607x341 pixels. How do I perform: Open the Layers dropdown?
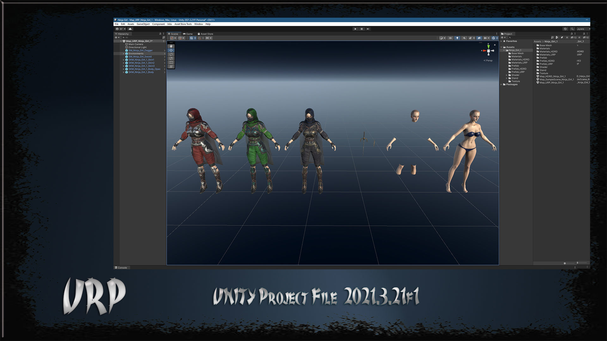[x=583, y=29]
